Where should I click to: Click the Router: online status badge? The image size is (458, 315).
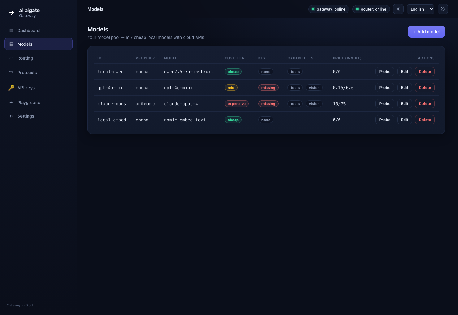coord(371,9)
